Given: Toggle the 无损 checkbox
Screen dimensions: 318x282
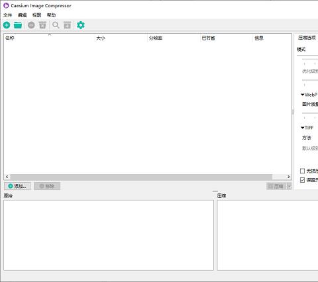Looking at the screenshot, I should [303, 171].
